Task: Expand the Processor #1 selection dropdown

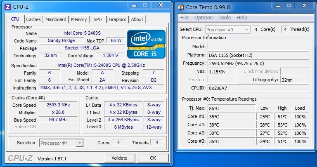Action: tap(80, 143)
